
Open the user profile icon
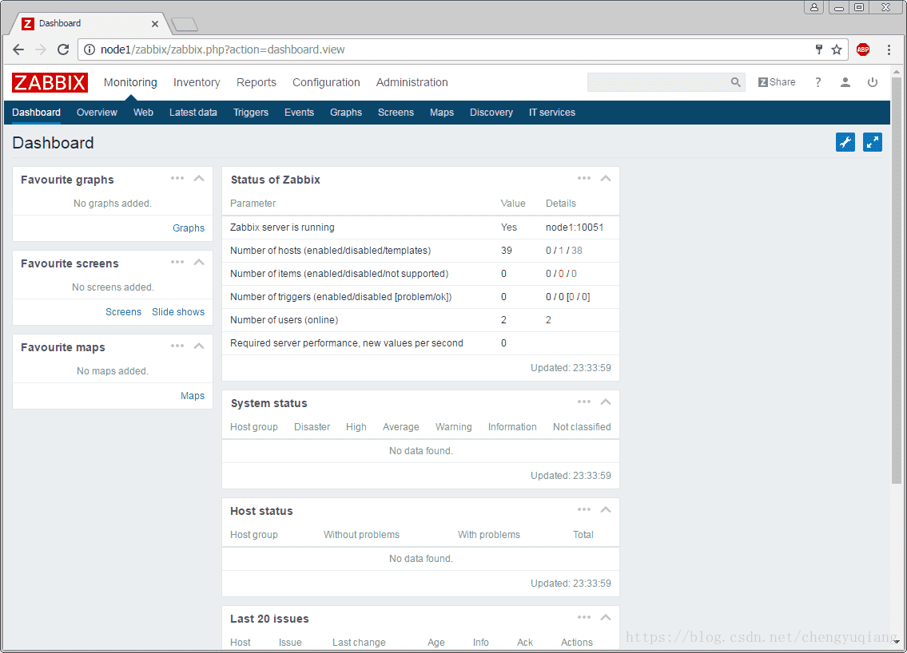click(x=845, y=82)
